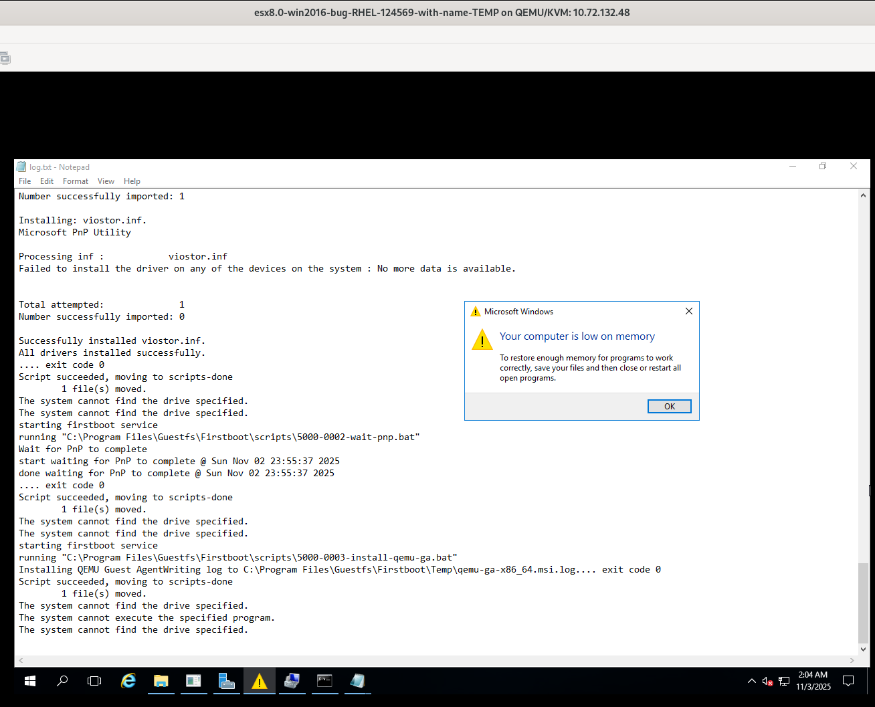Open Notepad's File menu
Image resolution: width=875 pixels, height=707 pixels.
point(25,181)
